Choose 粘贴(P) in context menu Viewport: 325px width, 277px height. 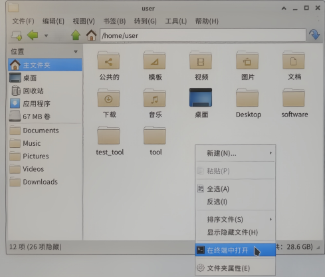[x=235, y=171]
